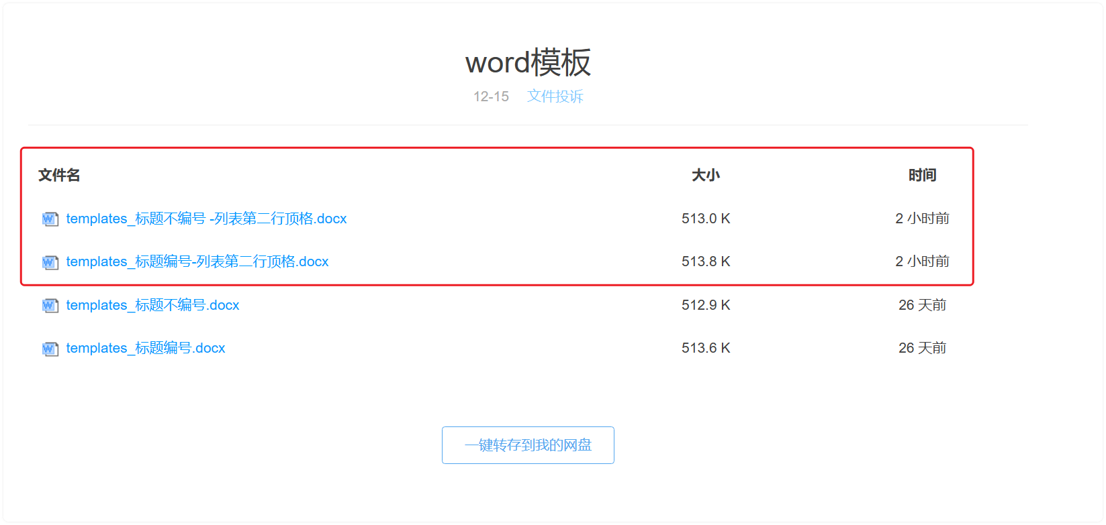Click 一键转存到我的网盘 button
The width and height of the screenshot is (1106, 525).
528,445
